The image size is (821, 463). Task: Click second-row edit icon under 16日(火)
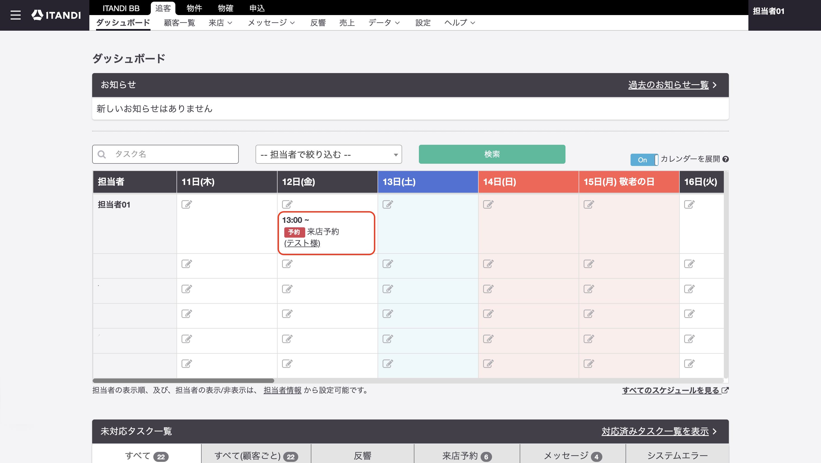pos(689,264)
